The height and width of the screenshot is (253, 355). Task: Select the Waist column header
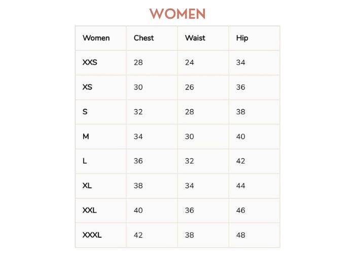pos(195,38)
